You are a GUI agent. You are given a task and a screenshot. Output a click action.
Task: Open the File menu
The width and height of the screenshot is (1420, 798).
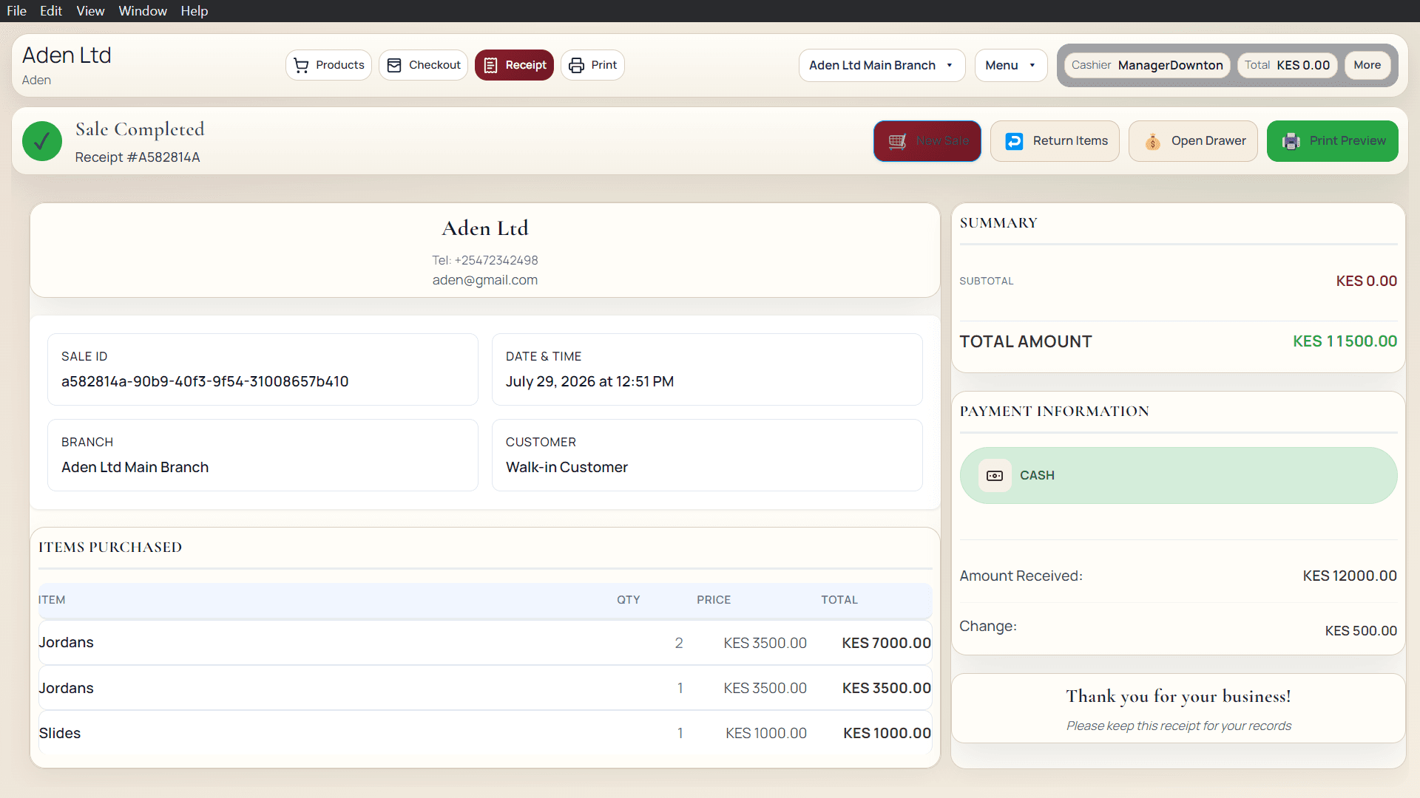(16, 11)
